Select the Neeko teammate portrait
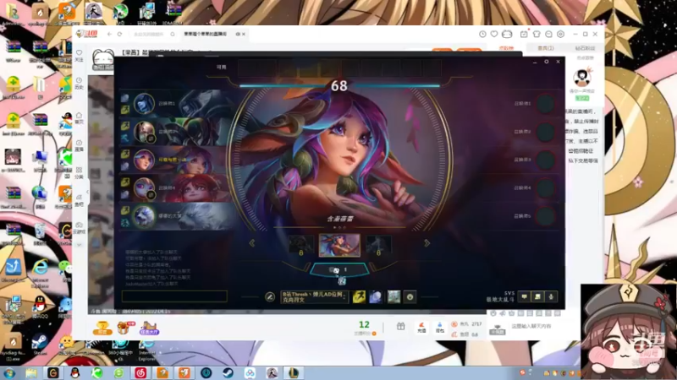Image resolution: width=677 pixels, height=380 pixels. tap(144, 160)
